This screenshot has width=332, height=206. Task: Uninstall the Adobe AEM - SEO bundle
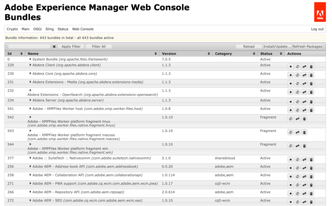tap(311, 202)
